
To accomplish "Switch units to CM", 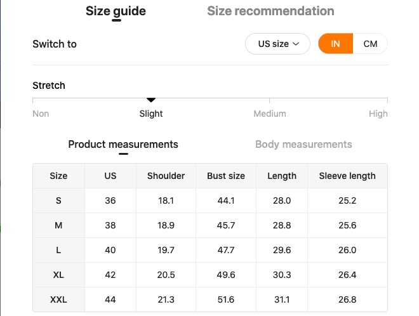I will tap(370, 44).
